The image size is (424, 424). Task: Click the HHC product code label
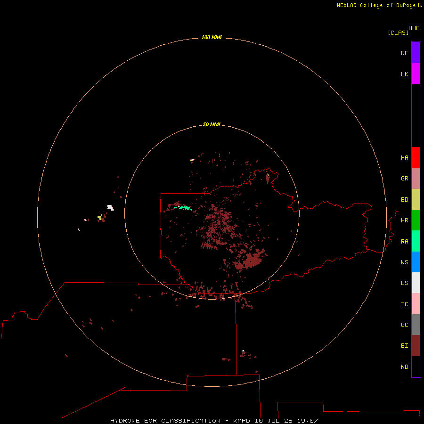tap(414, 28)
